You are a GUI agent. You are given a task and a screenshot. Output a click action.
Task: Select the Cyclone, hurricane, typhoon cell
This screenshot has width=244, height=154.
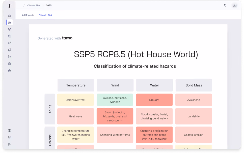(x=115, y=100)
